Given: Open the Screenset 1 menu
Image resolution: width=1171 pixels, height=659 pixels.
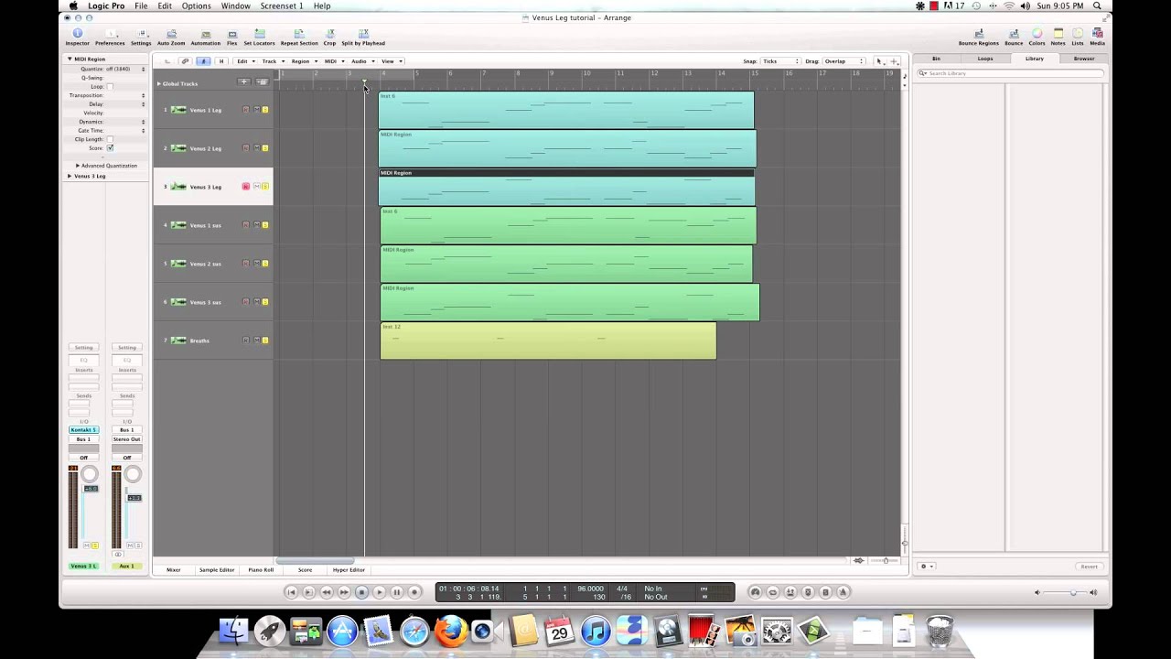Looking at the screenshot, I should [282, 5].
